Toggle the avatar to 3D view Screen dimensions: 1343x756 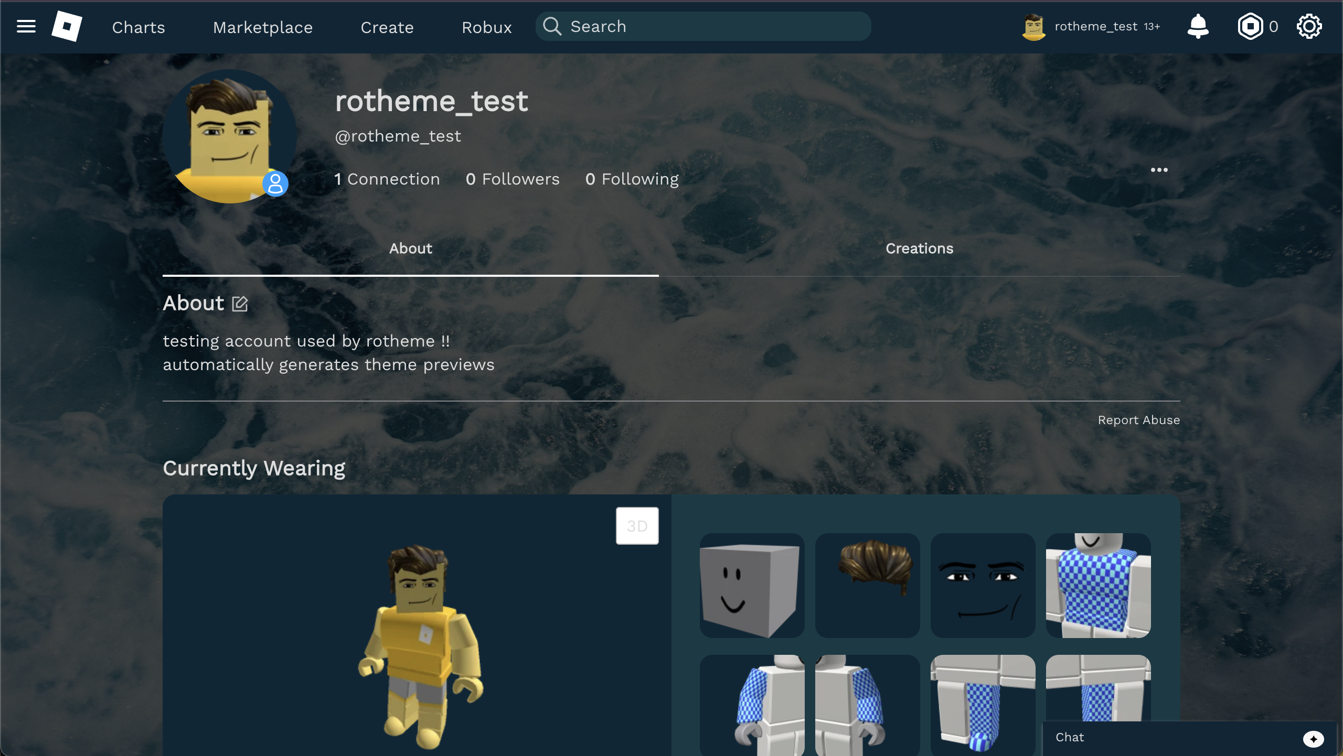click(x=637, y=525)
